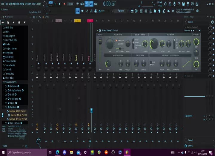Viewport: 215px width, 156px height.
Task: Collapse the KanKan preset folder
Action: (12, 107)
